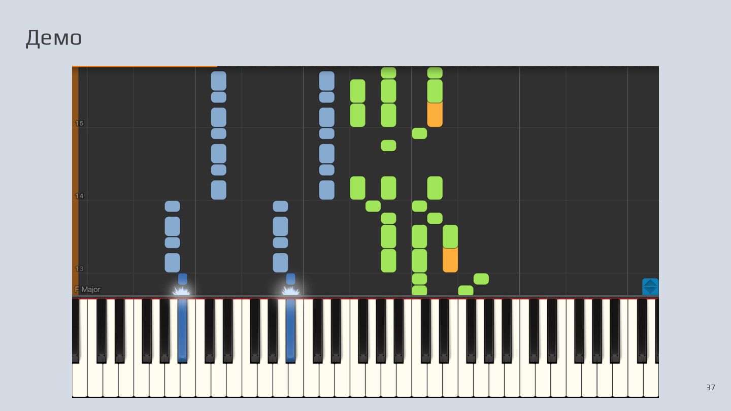
Task: Click the right highlighted blue piano key
Action: (290, 330)
